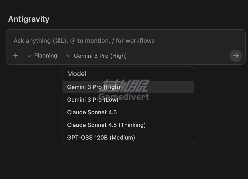Viewport: 248px width, 179px height.
Task: Select Gemini 3 Pro (Low) option
Action: [93, 100]
